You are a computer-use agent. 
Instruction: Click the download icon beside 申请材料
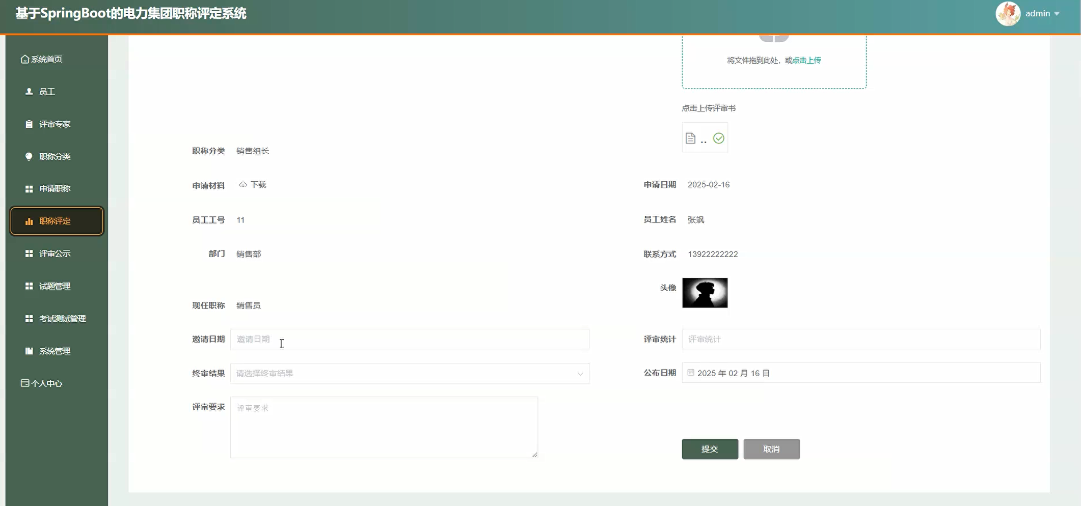(x=242, y=184)
